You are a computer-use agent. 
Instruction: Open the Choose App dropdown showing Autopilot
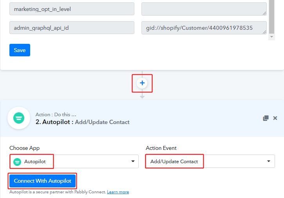pos(74,161)
